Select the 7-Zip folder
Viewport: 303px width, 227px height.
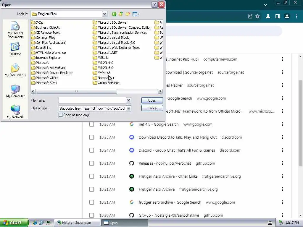click(x=37, y=22)
